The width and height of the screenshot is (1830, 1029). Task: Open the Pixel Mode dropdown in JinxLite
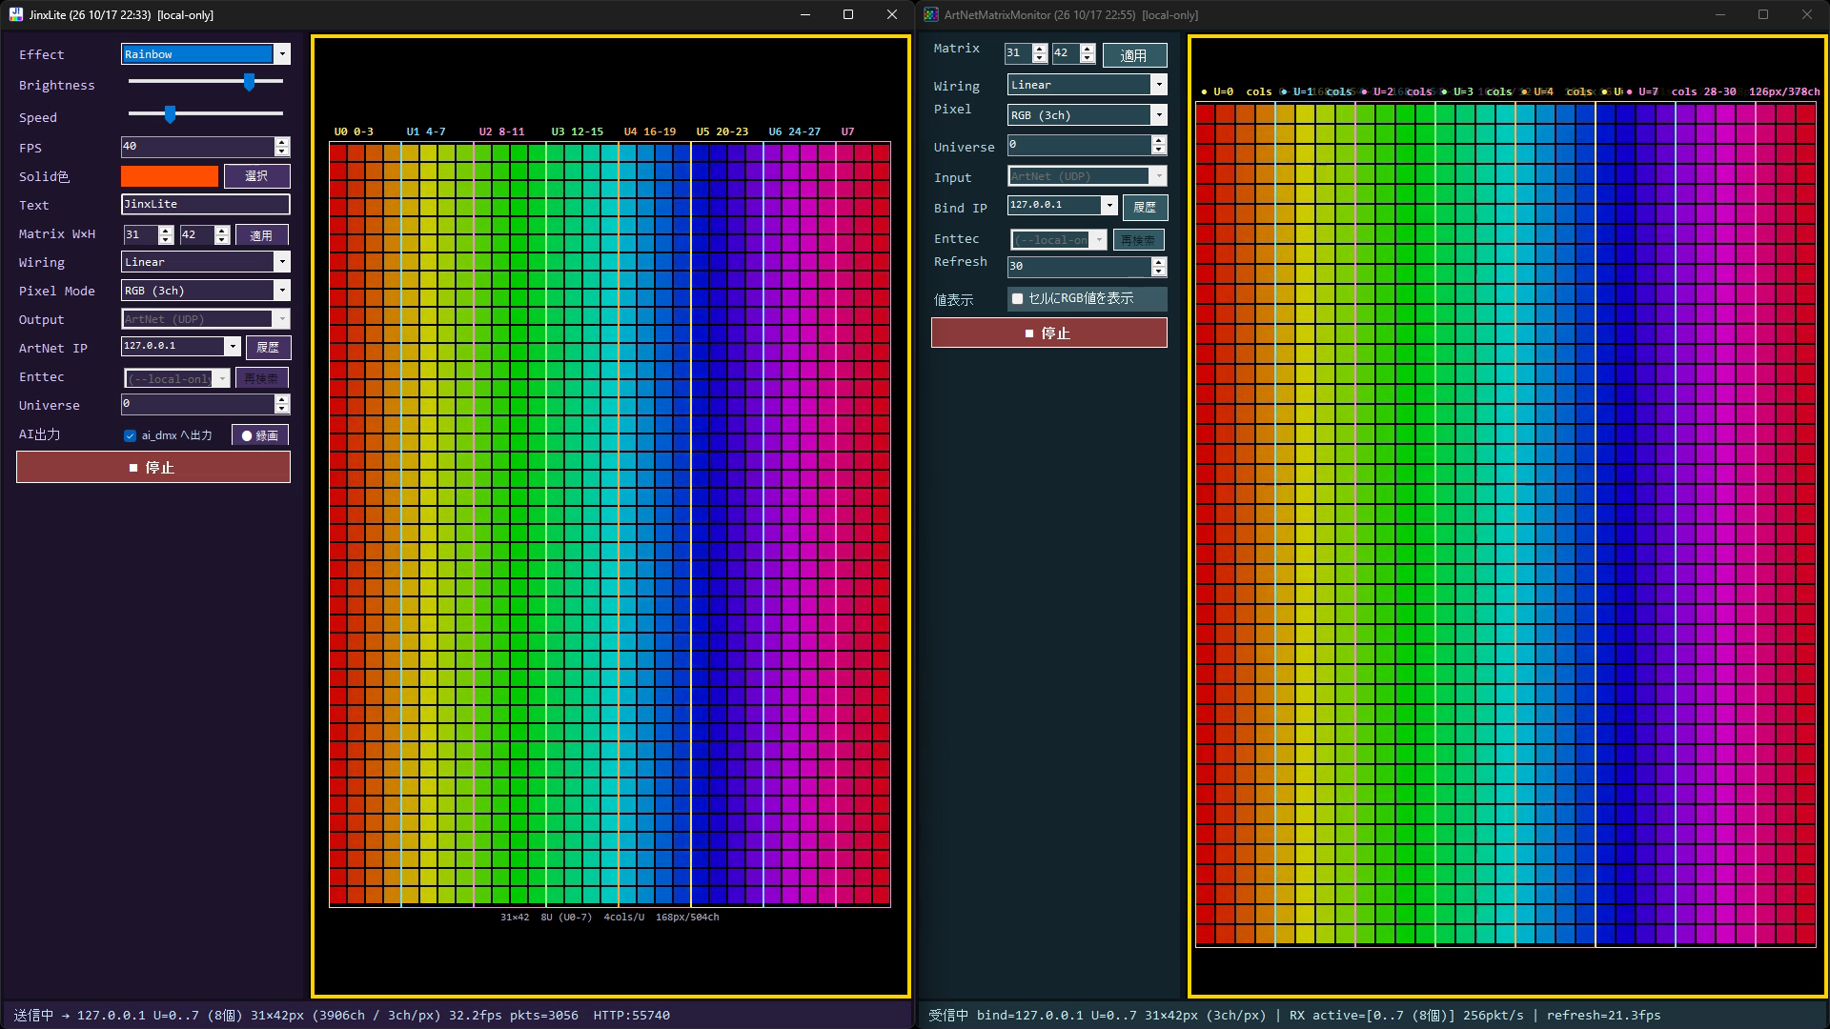tap(206, 291)
